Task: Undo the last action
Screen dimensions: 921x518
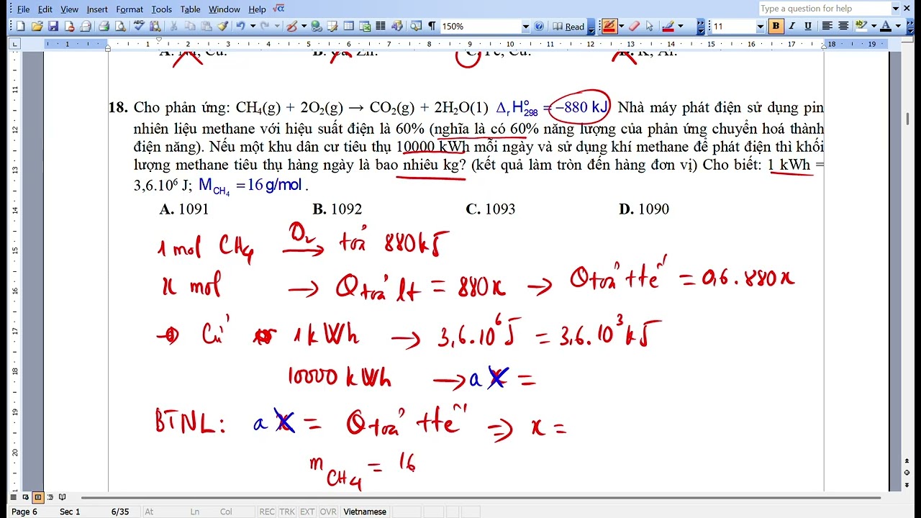Action: (x=240, y=27)
